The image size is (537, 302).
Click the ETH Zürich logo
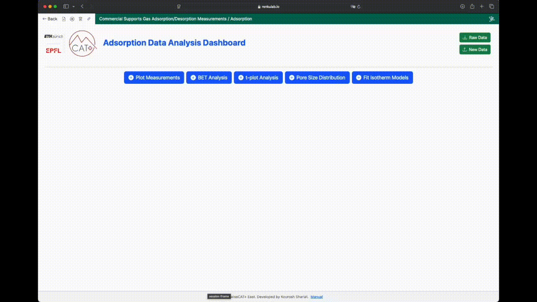click(54, 36)
